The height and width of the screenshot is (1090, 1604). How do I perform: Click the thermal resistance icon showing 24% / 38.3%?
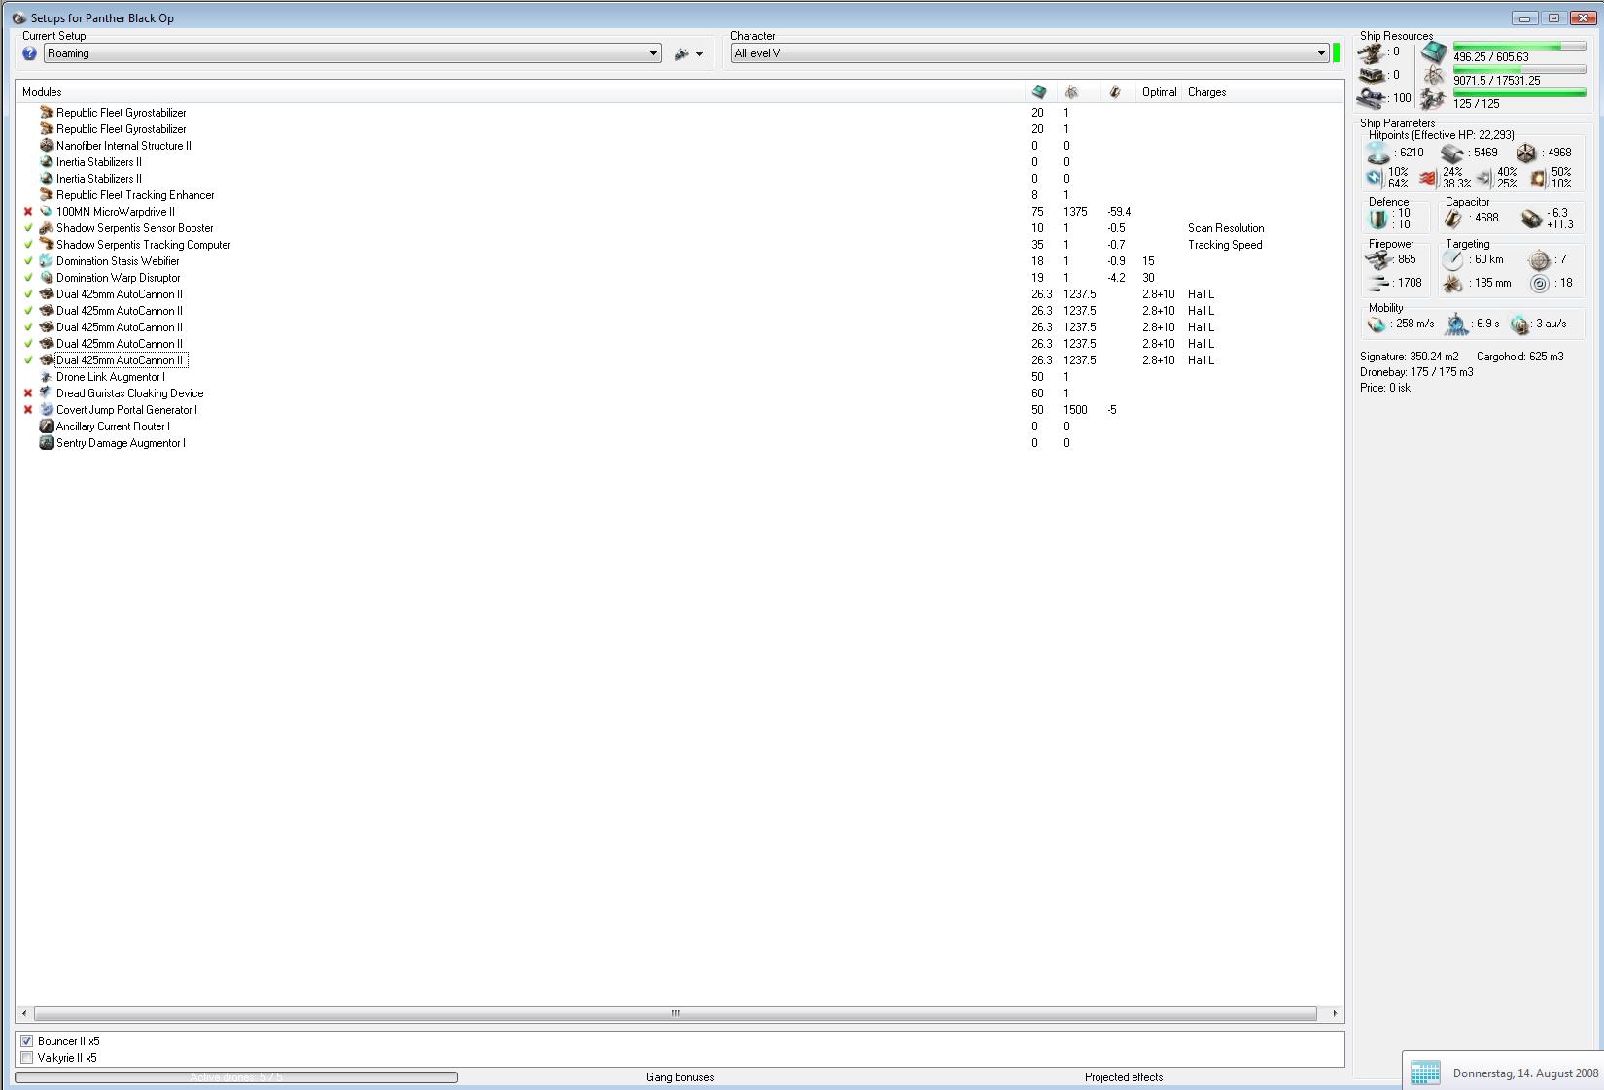(x=1428, y=178)
